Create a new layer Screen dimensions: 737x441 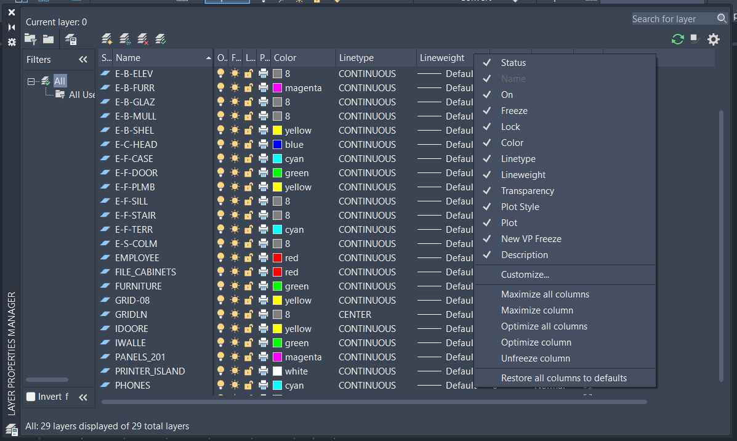pos(107,39)
